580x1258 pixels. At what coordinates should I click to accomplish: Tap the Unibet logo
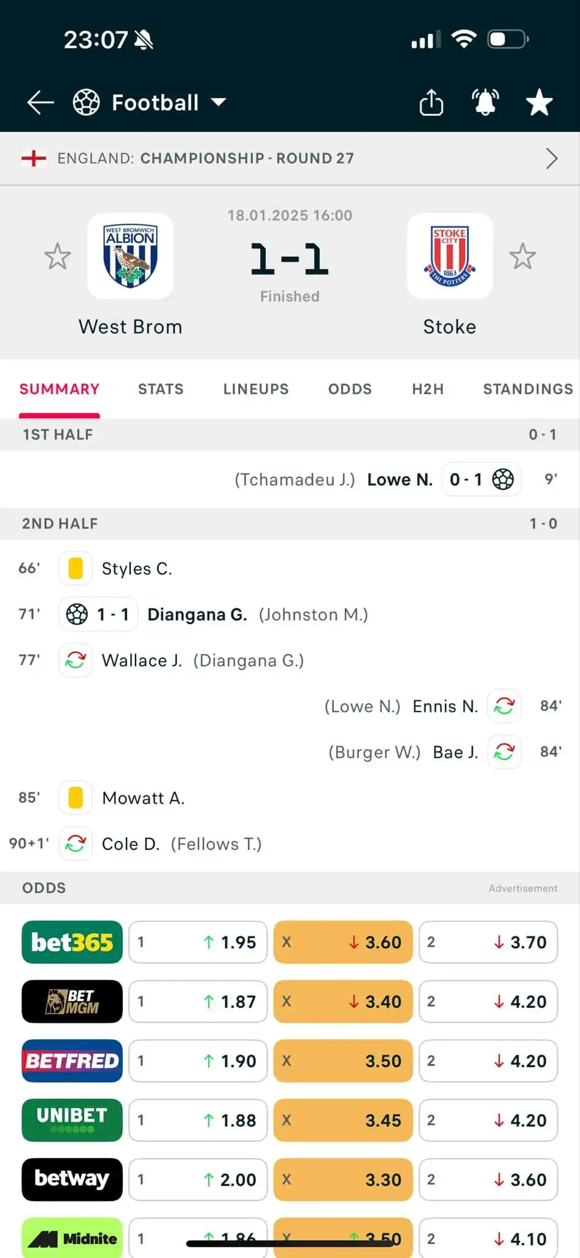(71, 1120)
